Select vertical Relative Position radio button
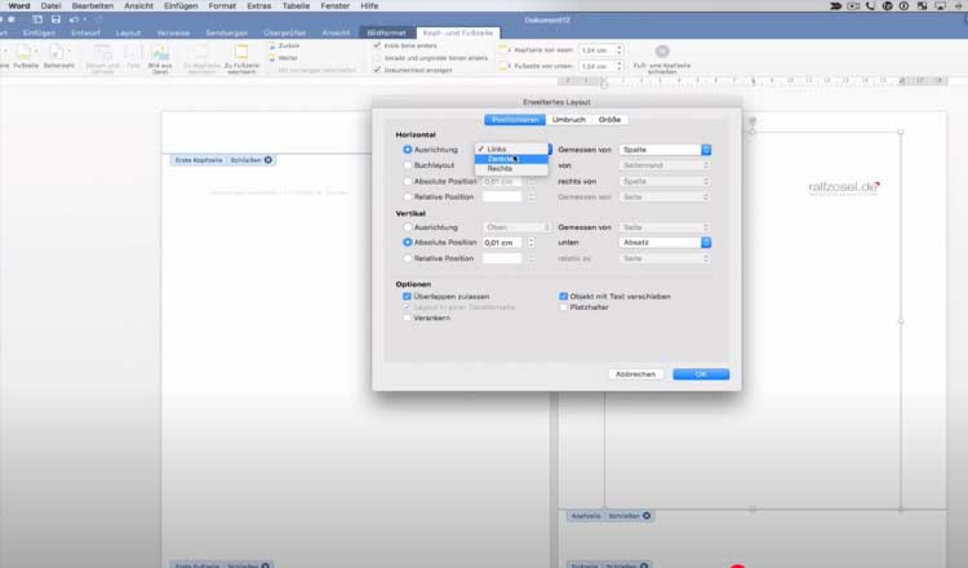This screenshot has width=968, height=568. [407, 258]
